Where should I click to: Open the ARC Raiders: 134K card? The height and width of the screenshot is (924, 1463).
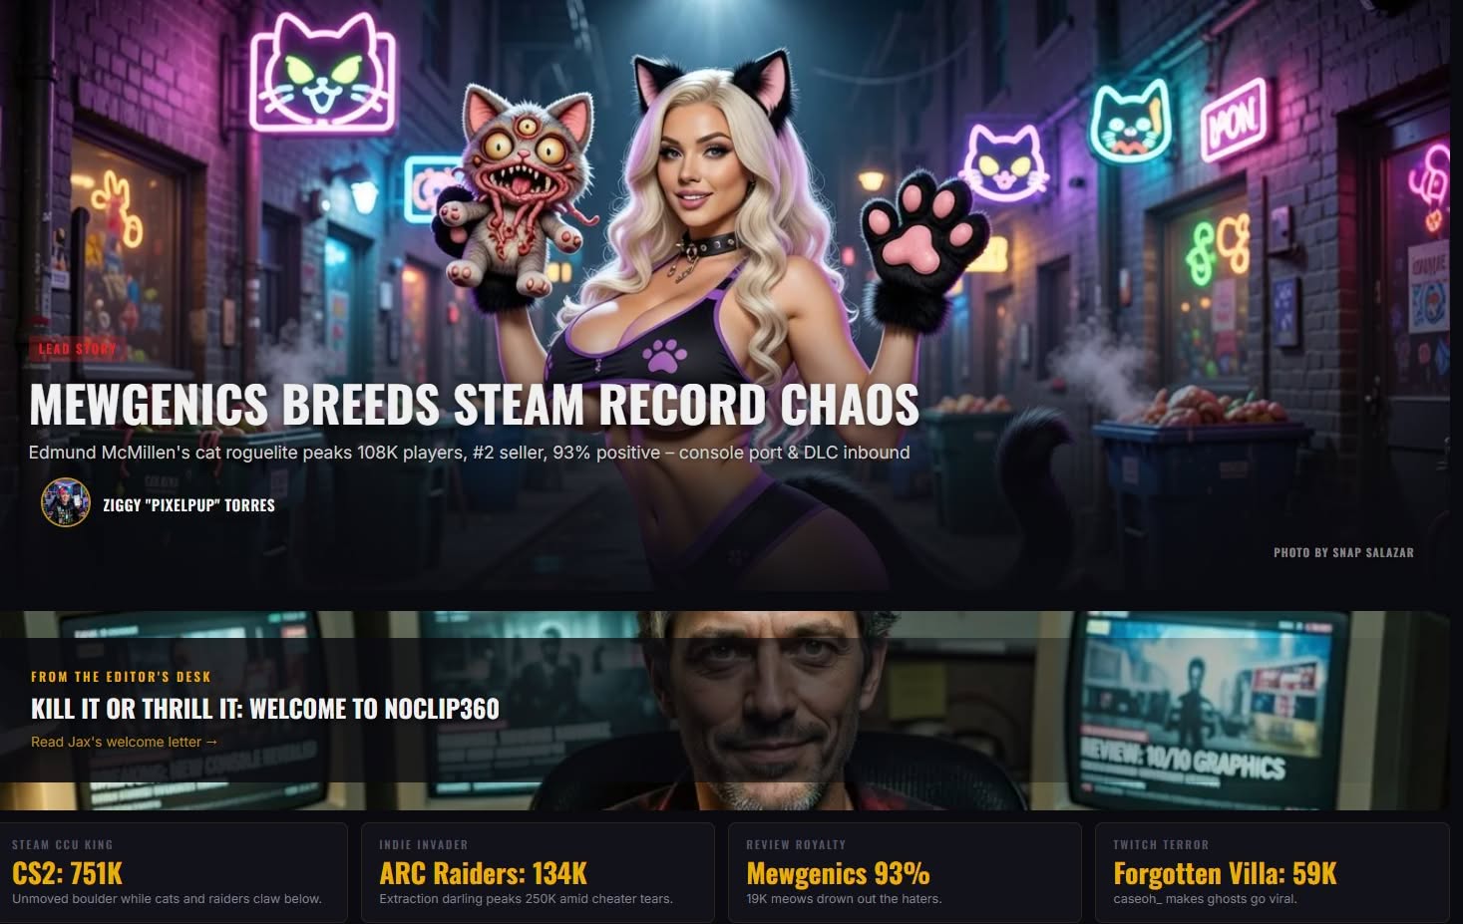538,872
